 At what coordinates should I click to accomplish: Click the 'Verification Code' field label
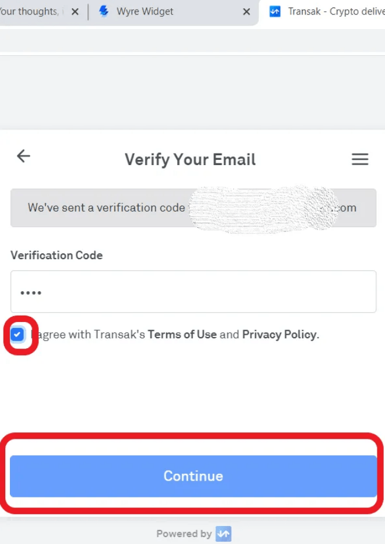56,255
